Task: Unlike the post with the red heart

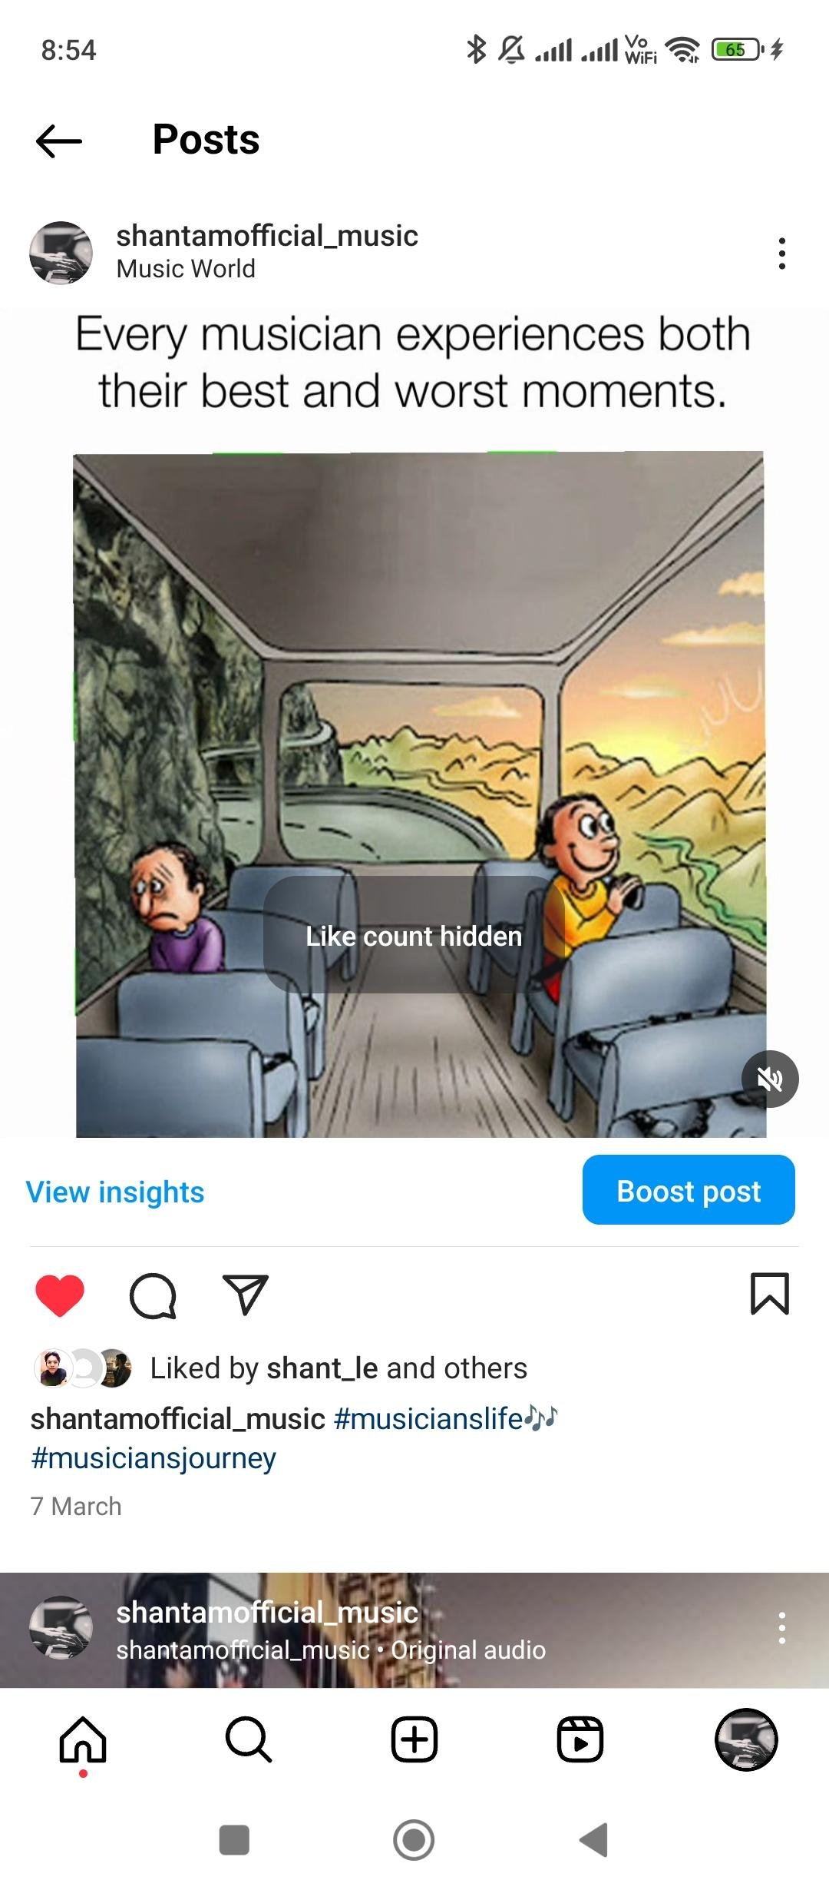Action: pos(60,1295)
